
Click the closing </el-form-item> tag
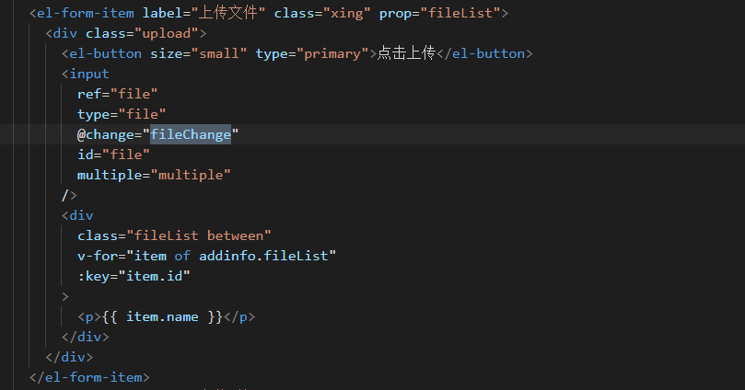pyautogui.click(x=89, y=378)
